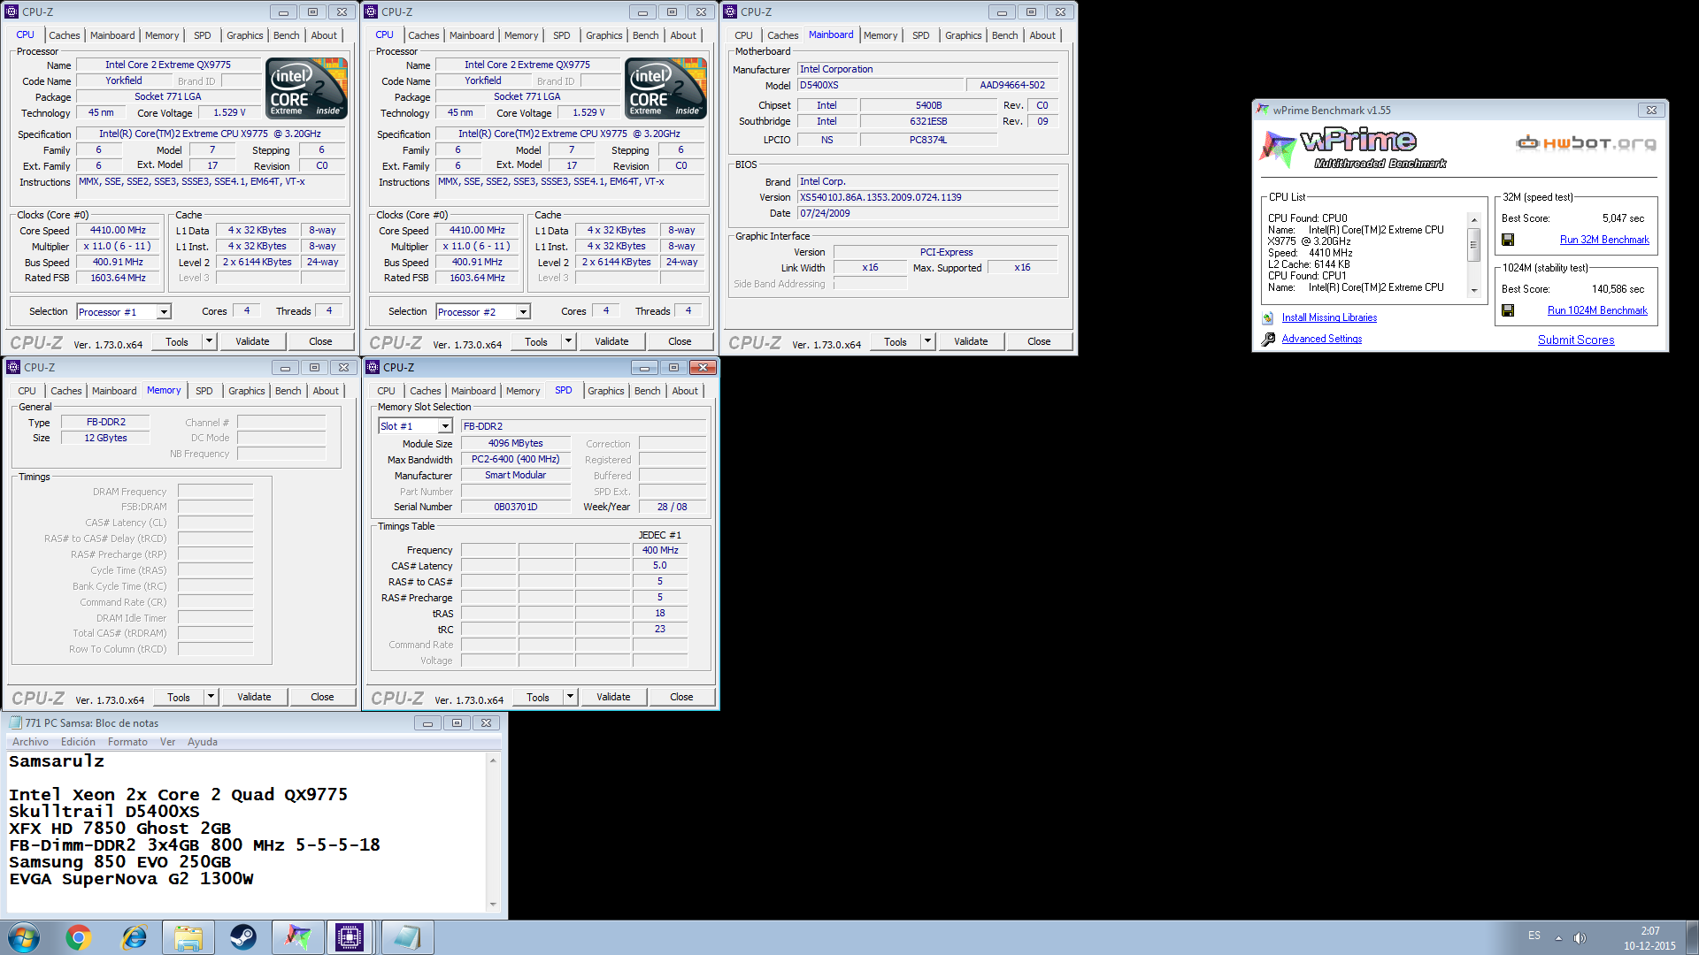Click Mainboard tab in Processor #2 window

(x=472, y=35)
